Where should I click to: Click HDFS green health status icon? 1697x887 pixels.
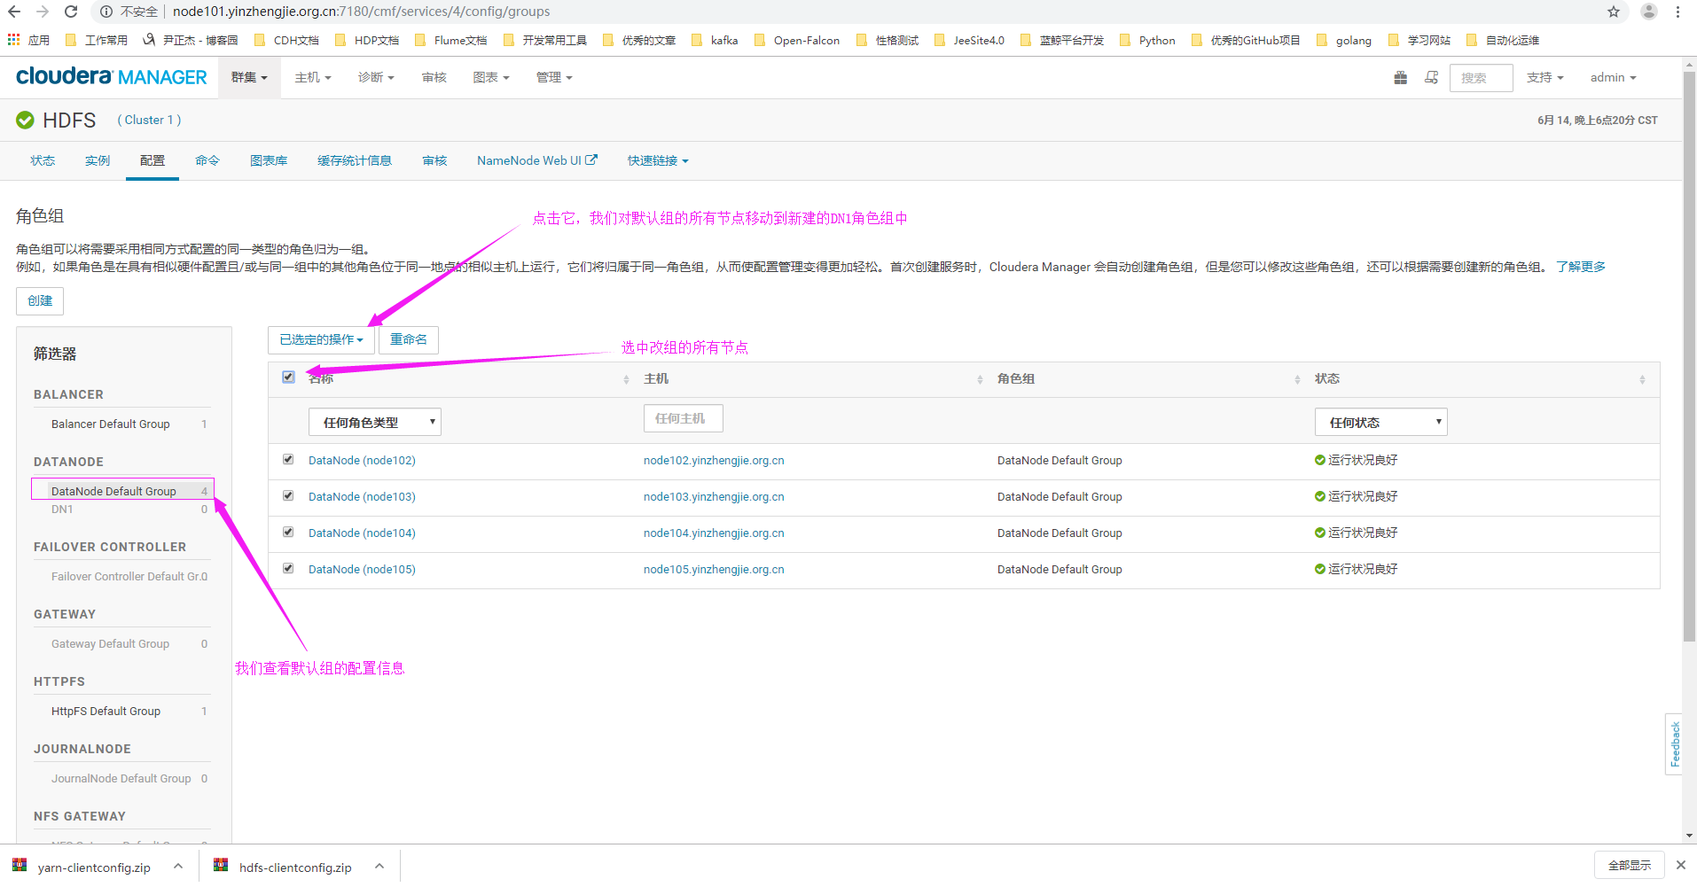point(26,120)
